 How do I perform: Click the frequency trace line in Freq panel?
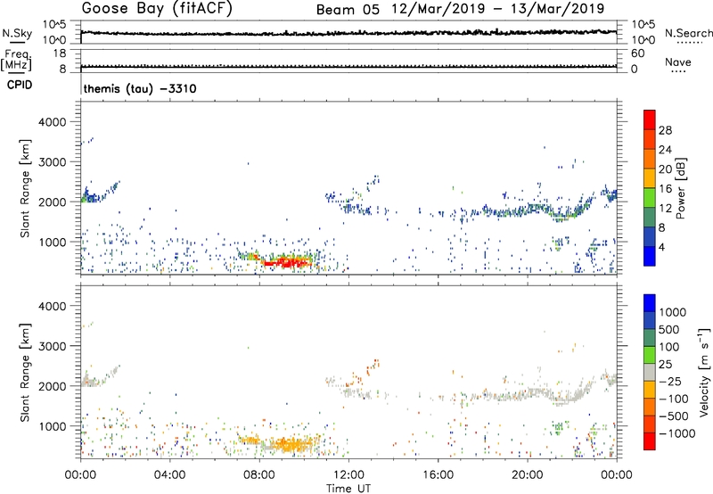[x=348, y=66]
